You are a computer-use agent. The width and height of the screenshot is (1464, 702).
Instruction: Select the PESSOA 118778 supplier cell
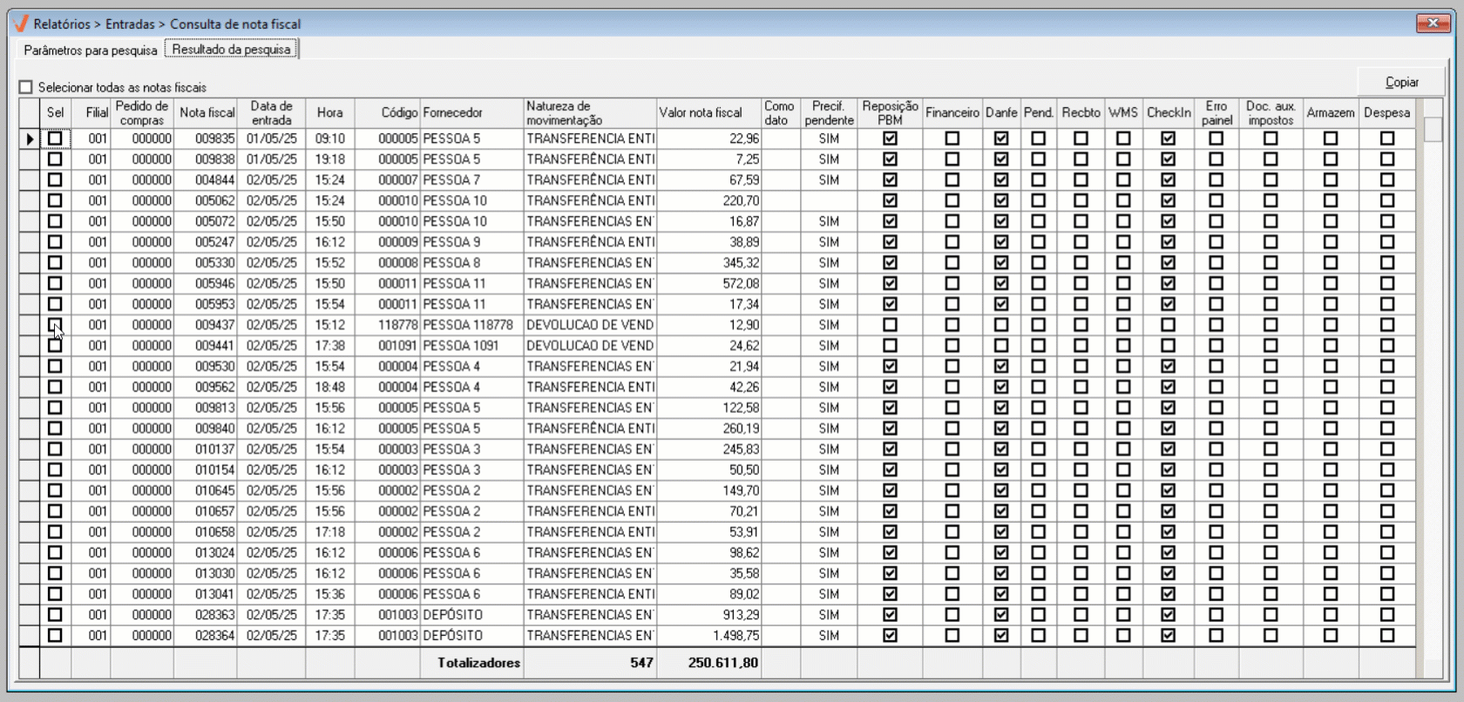468,325
